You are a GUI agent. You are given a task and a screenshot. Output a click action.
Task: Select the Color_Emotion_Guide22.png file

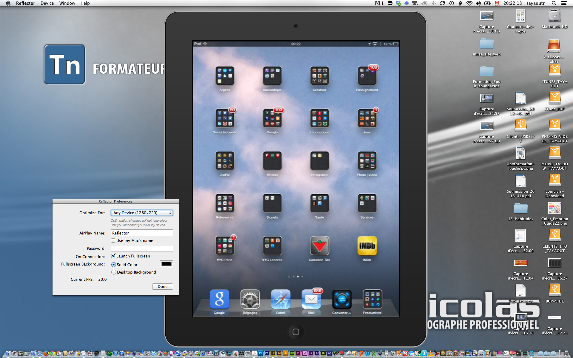(x=554, y=208)
